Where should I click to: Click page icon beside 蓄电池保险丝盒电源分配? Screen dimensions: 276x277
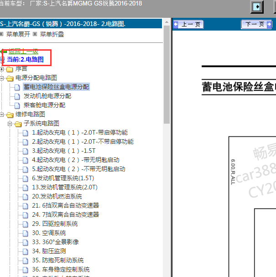click(17, 87)
